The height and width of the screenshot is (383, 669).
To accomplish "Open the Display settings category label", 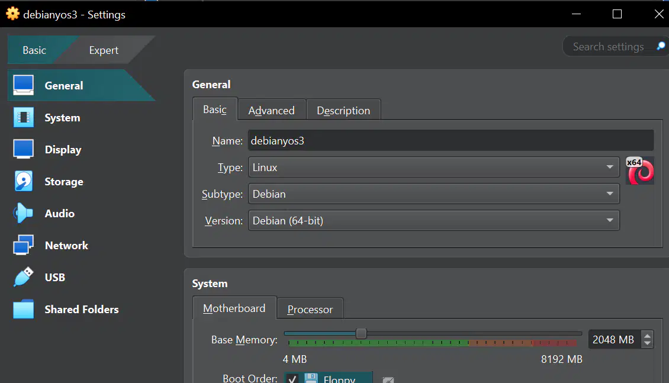I will [63, 150].
